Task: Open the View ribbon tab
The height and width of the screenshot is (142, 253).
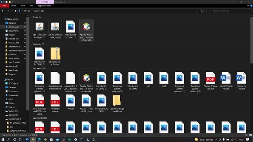Action: 31,6
